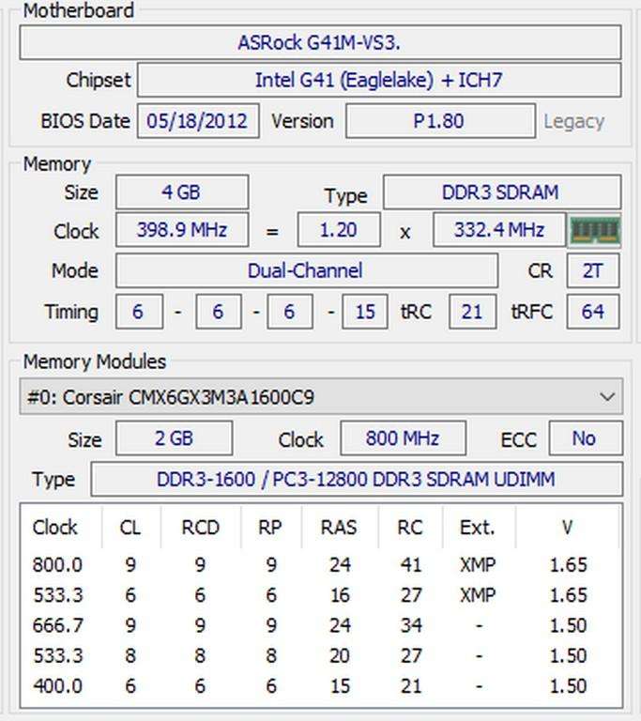Click the RAS column header

339,528
